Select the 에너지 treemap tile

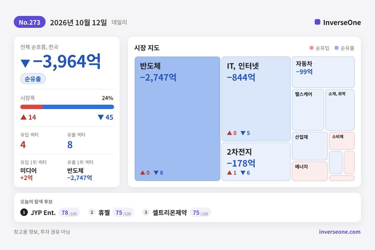click(x=310, y=171)
